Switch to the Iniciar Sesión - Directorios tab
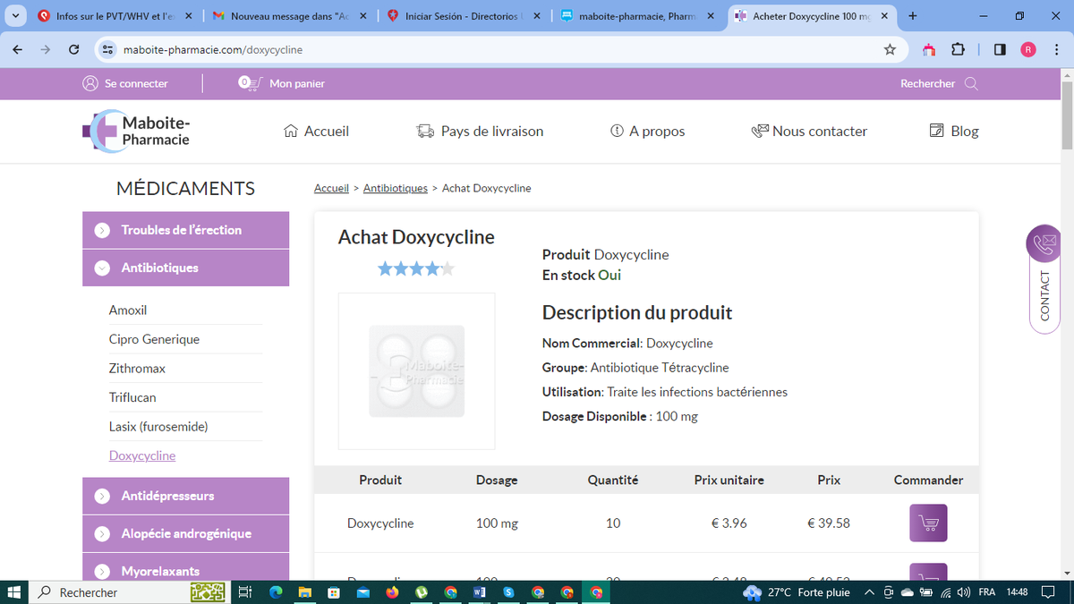Screen dimensions: 1074x604 465,16
